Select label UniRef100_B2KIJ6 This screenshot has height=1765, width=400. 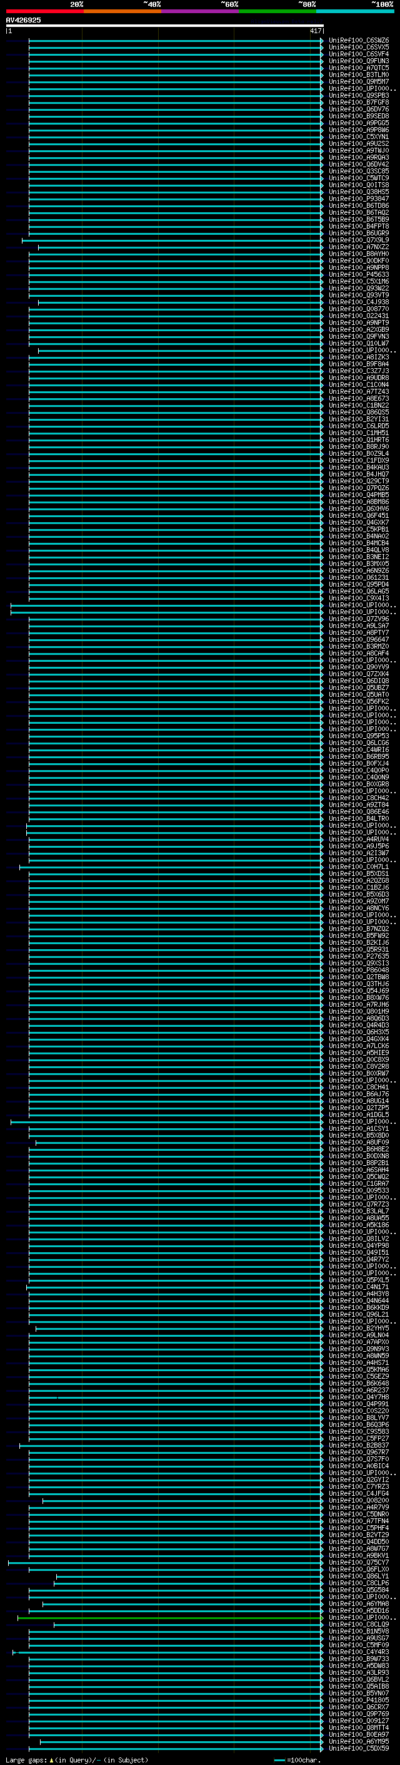coord(359,942)
